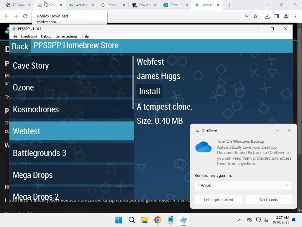This screenshot has width=302, height=227.
Task: Open the Emulation menu
Action: [29, 36]
